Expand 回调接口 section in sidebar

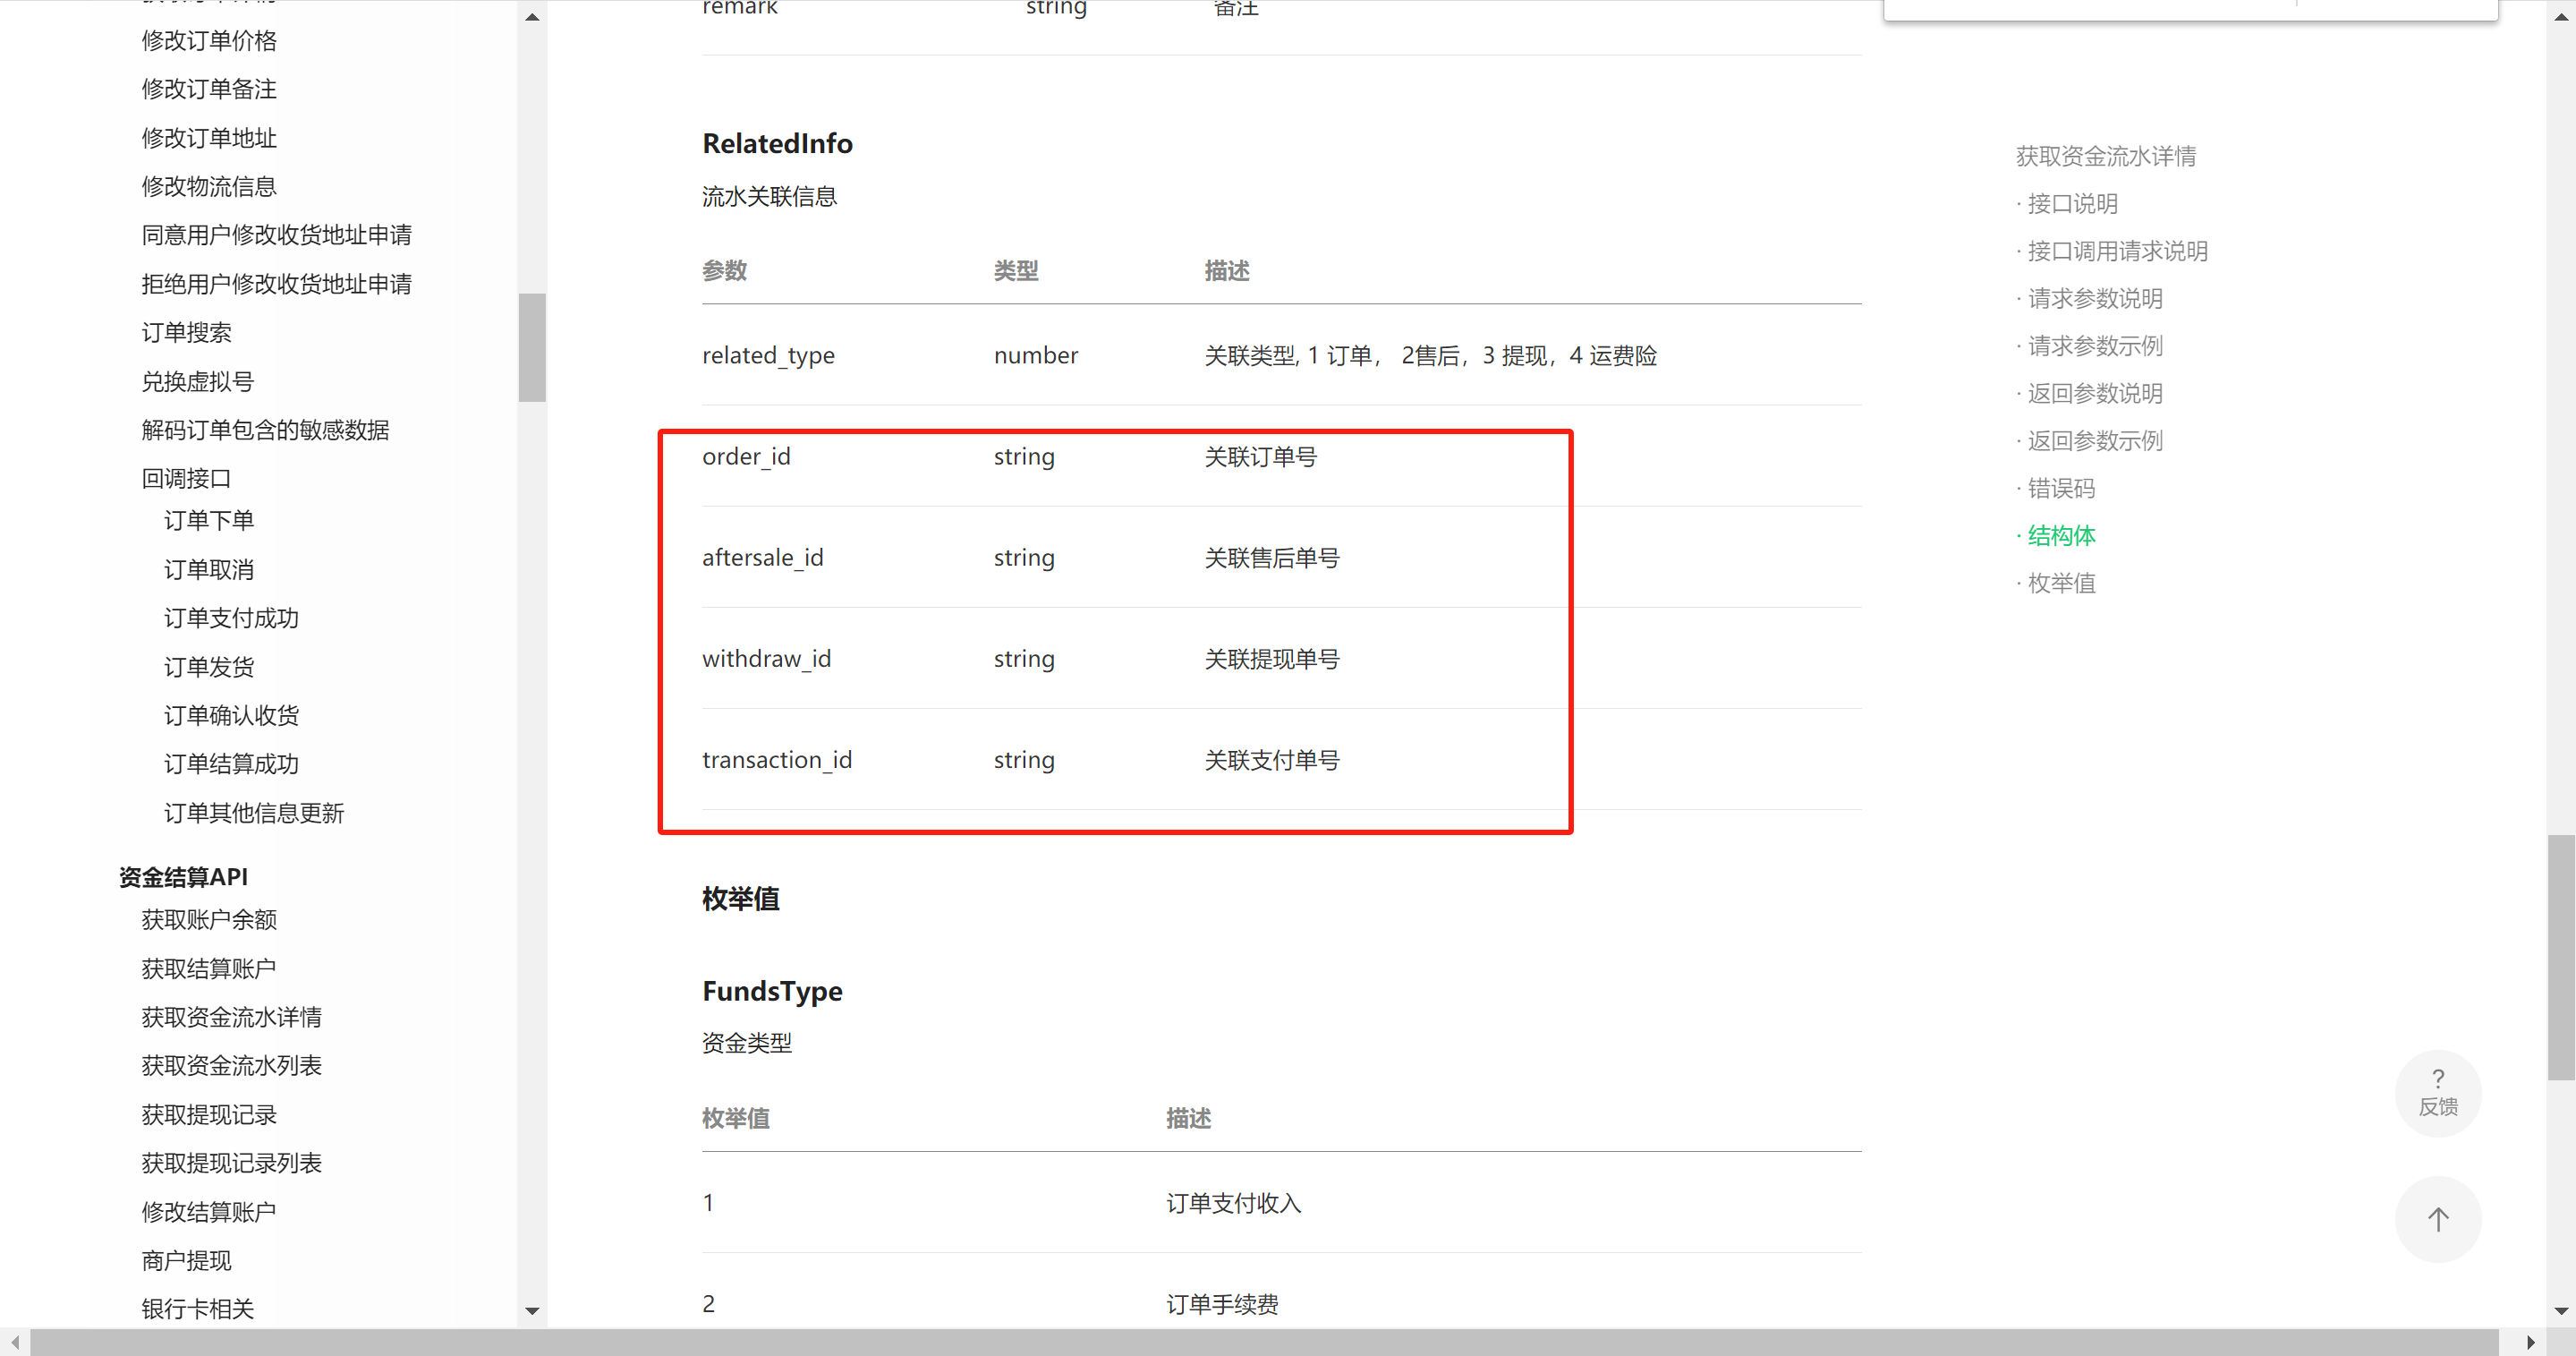pyautogui.click(x=186, y=478)
